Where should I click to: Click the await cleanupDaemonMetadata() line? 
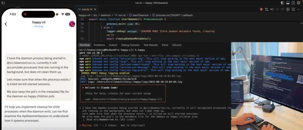(x=128, y=39)
